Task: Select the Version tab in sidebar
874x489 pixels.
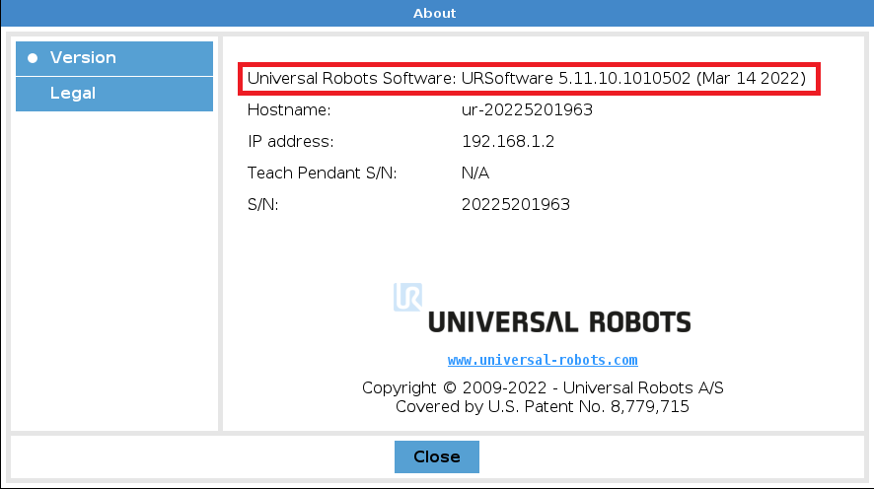Action: coord(114,58)
